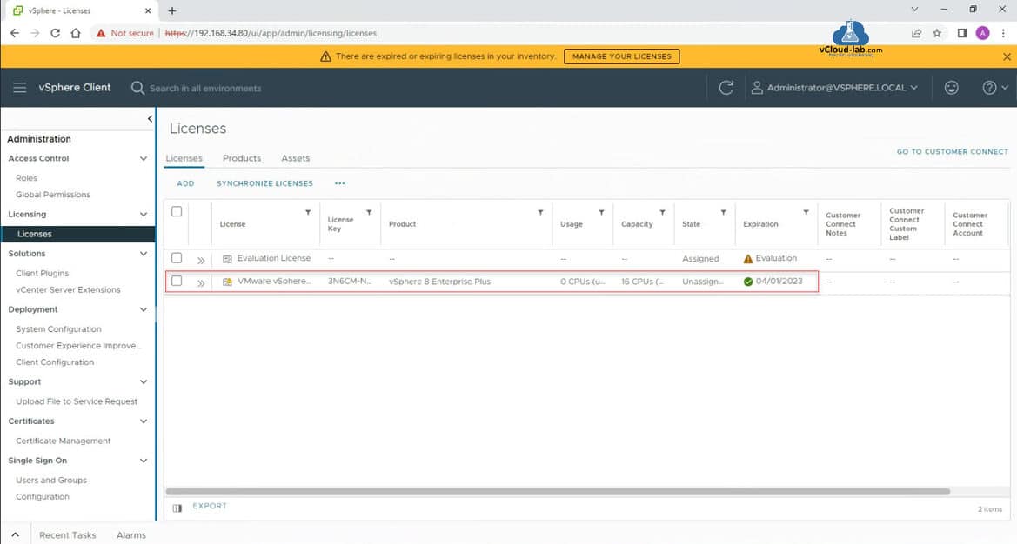This screenshot has width=1017, height=544.
Task: Open Certificate Management in sidebar
Action: coord(64,441)
